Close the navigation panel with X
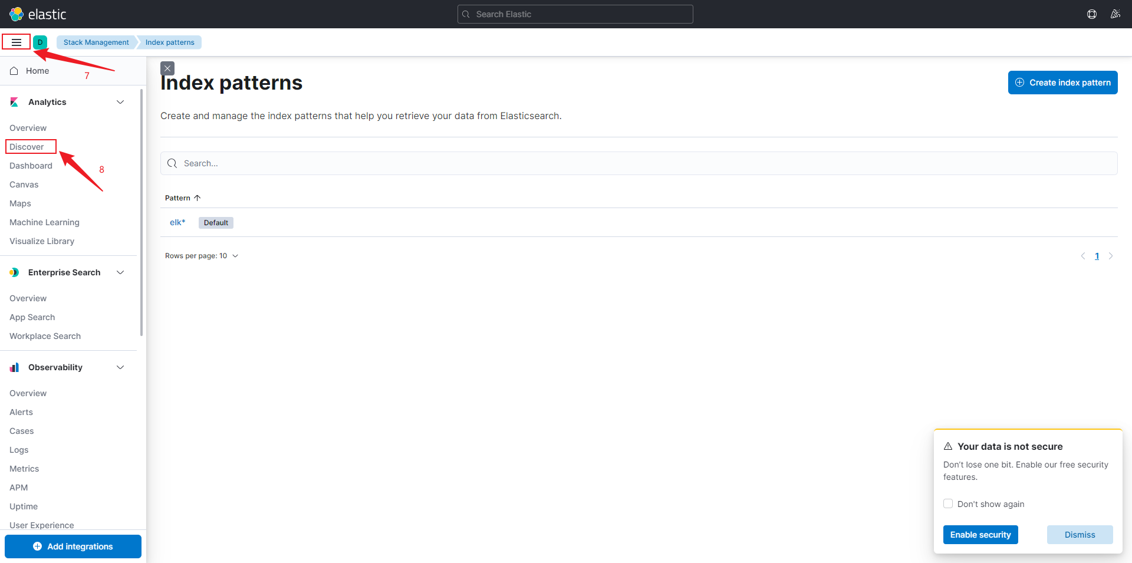The height and width of the screenshot is (563, 1132). tap(167, 68)
